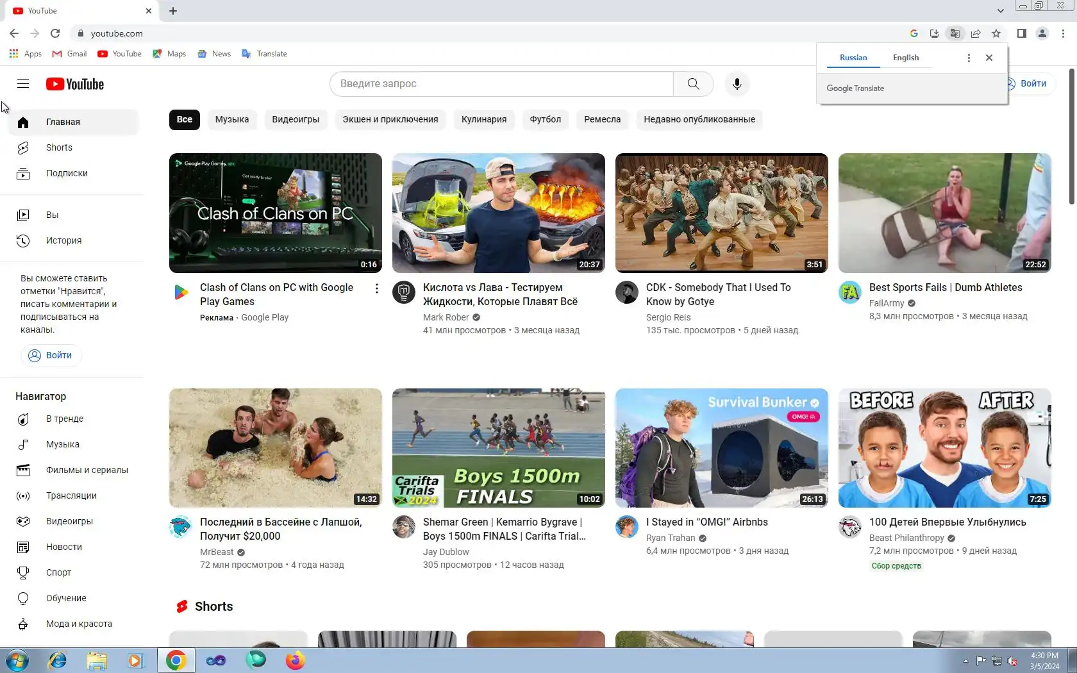Image resolution: width=1077 pixels, height=673 pixels.
Task: Start voice search with the microphone icon
Action: (x=737, y=84)
